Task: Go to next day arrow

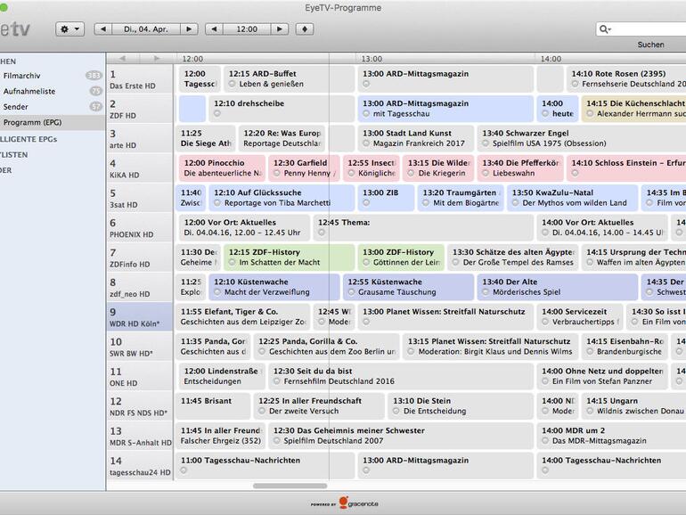Action: tap(189, 29)
